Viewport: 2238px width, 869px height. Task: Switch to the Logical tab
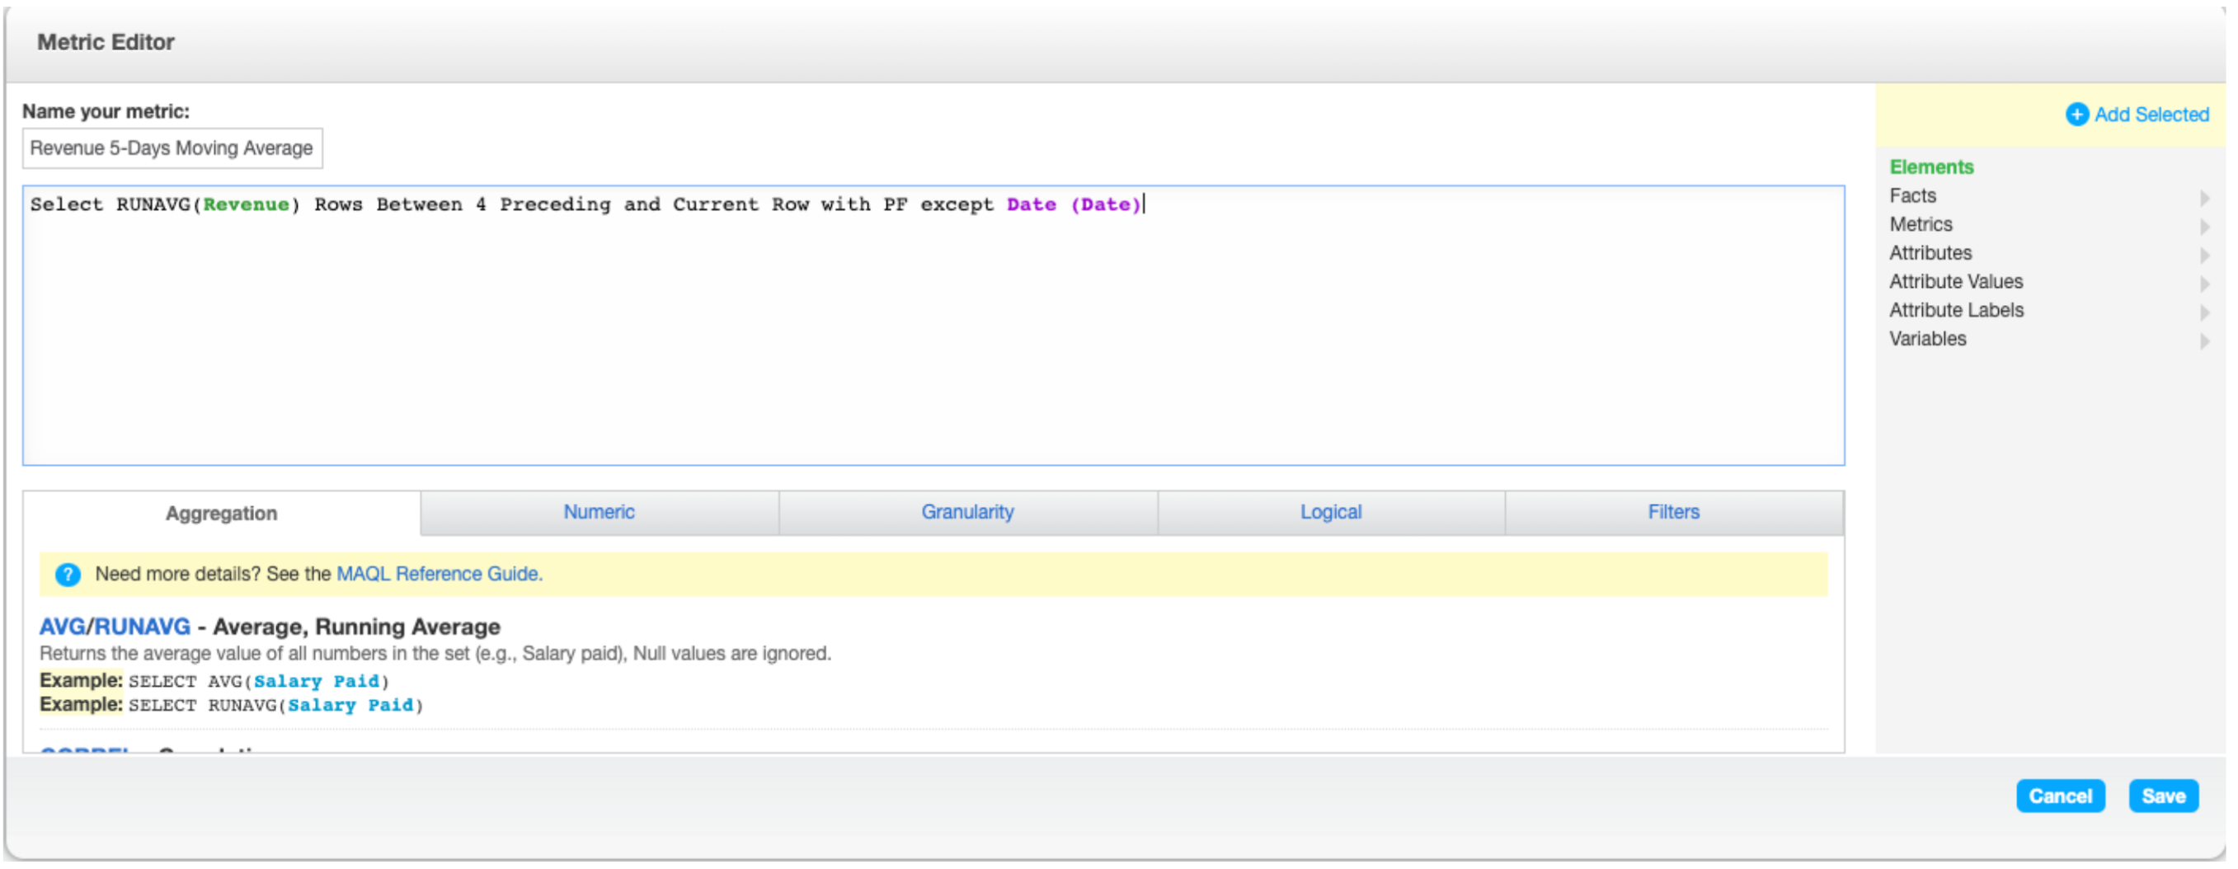coord(1330,512)
